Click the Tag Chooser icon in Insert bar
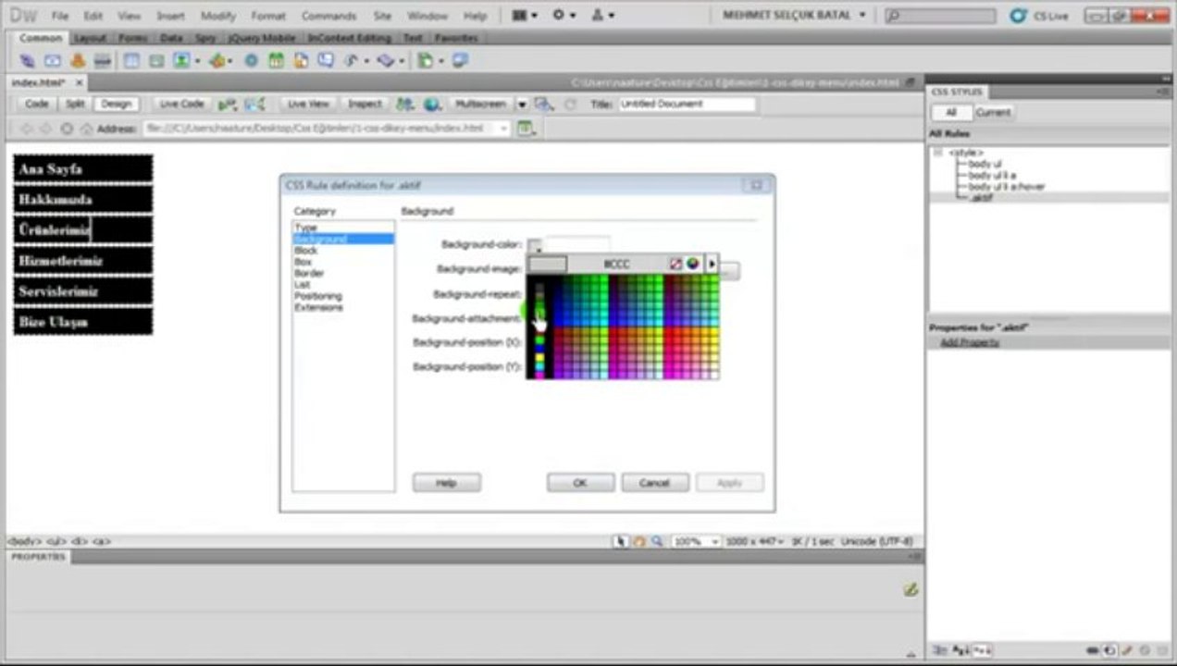The width and height of the screenshot is (1177, 666). [x=460, y=61]
